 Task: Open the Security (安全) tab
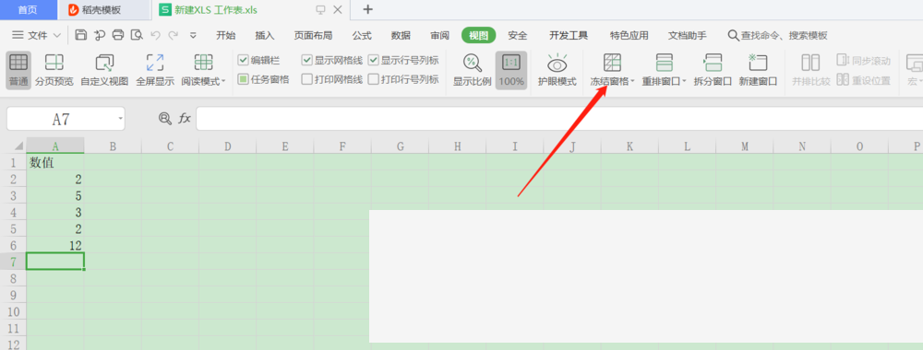pos(518,35)
